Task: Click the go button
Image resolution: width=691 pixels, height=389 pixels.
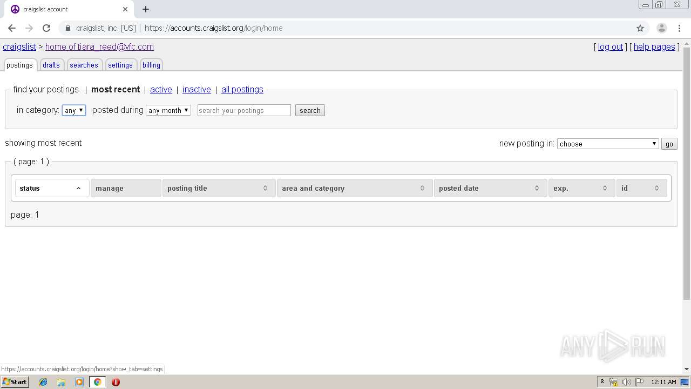Action: [669, 144]
